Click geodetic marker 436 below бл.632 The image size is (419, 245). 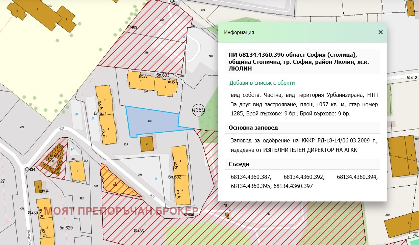click(x=186, y=214)
